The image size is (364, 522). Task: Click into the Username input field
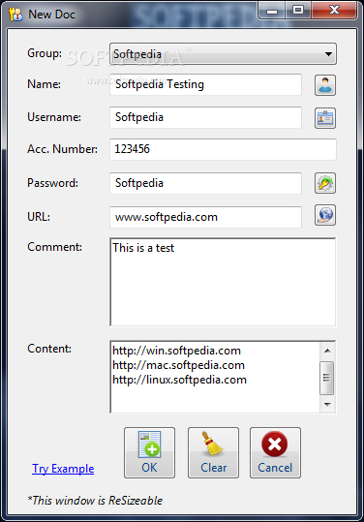205,117
